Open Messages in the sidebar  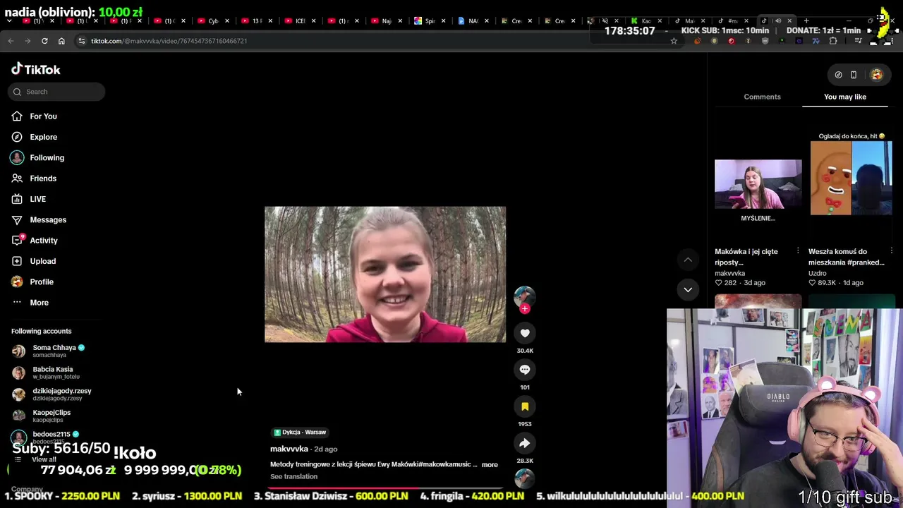(x=48, y=219)
